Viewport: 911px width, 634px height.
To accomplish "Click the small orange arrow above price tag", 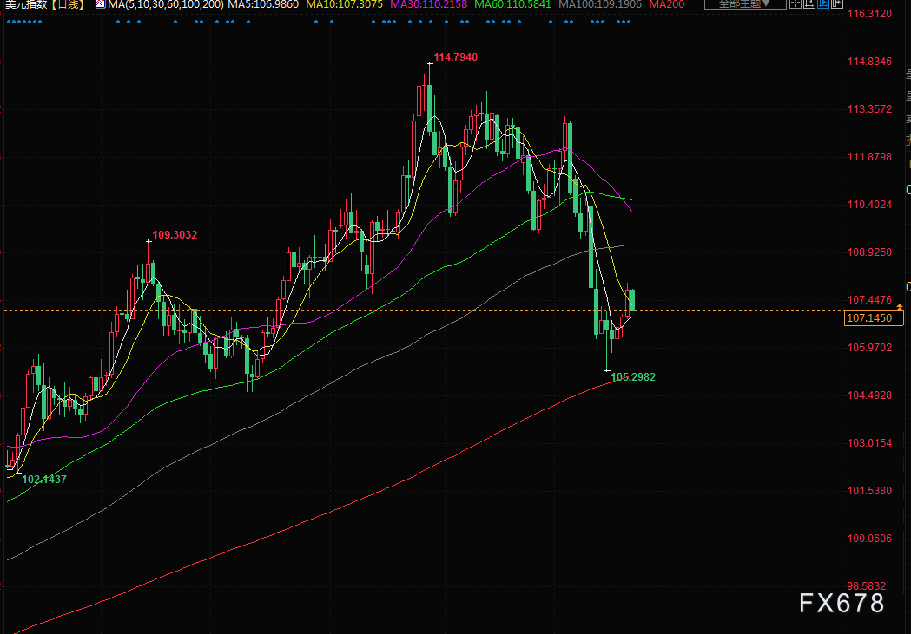I will [900, 307].
